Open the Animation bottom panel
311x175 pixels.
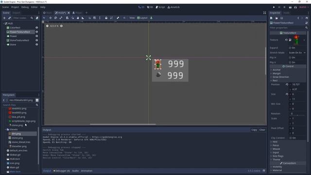[x=86, y=171]
